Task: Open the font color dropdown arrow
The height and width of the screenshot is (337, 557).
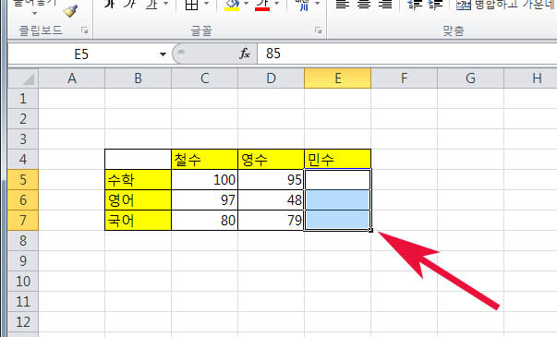Action: tap(277, 4)
